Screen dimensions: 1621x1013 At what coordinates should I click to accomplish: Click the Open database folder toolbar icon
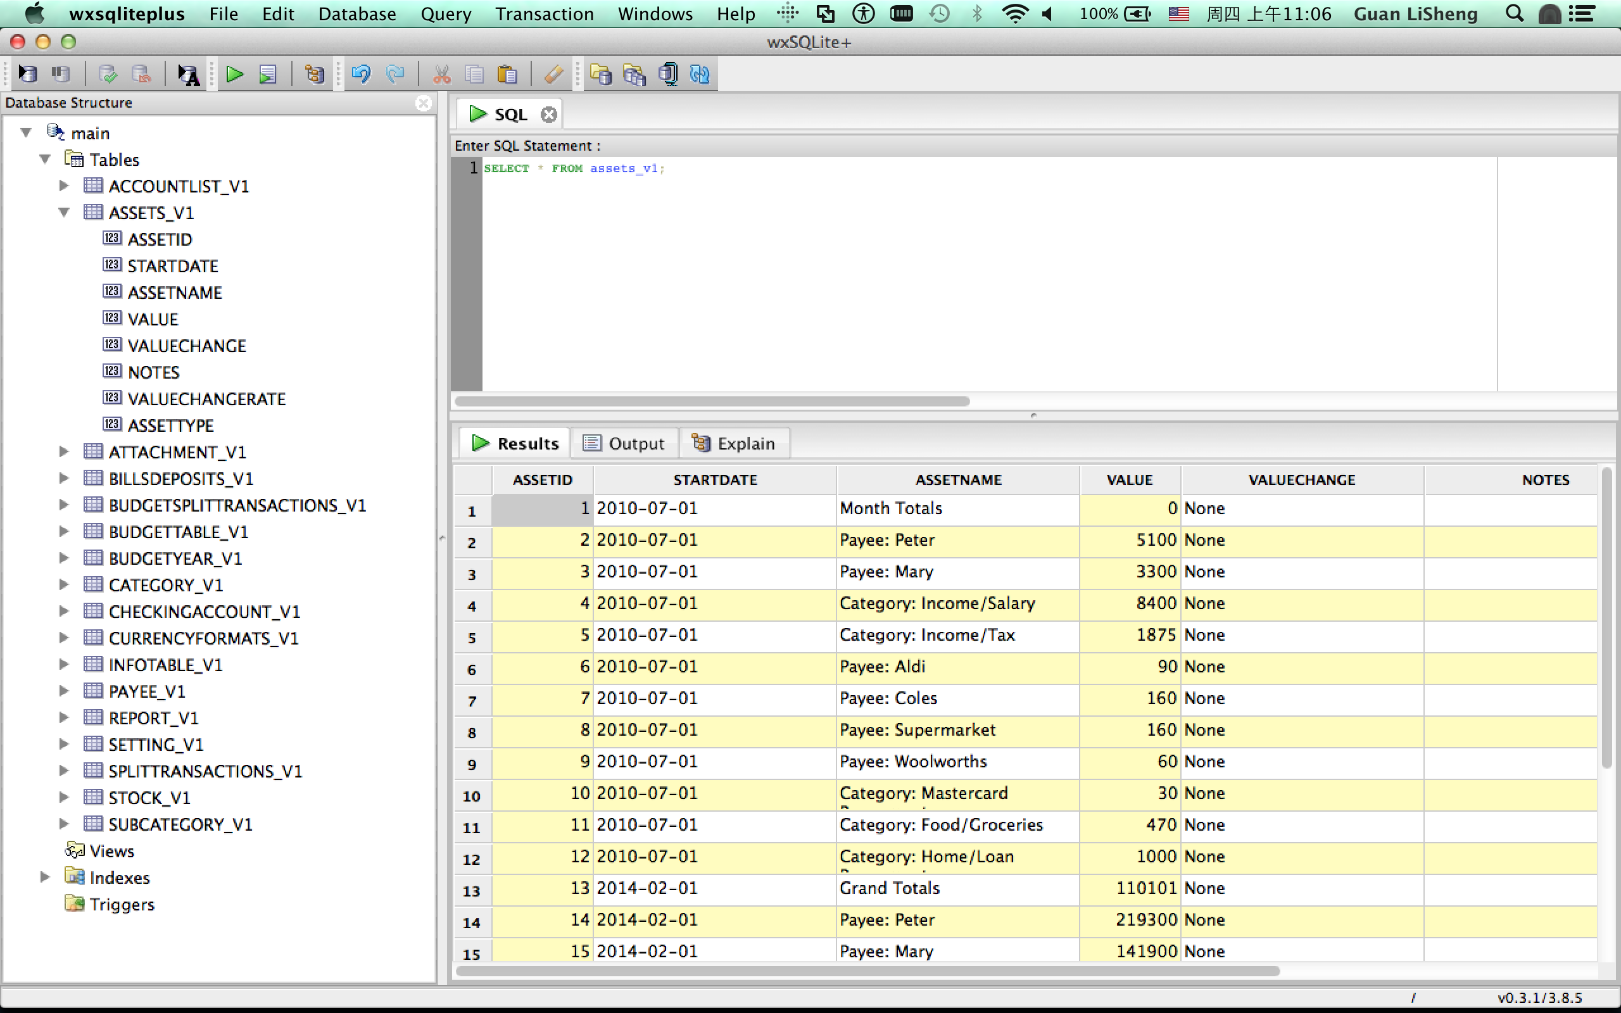click(x=601, y=73)
